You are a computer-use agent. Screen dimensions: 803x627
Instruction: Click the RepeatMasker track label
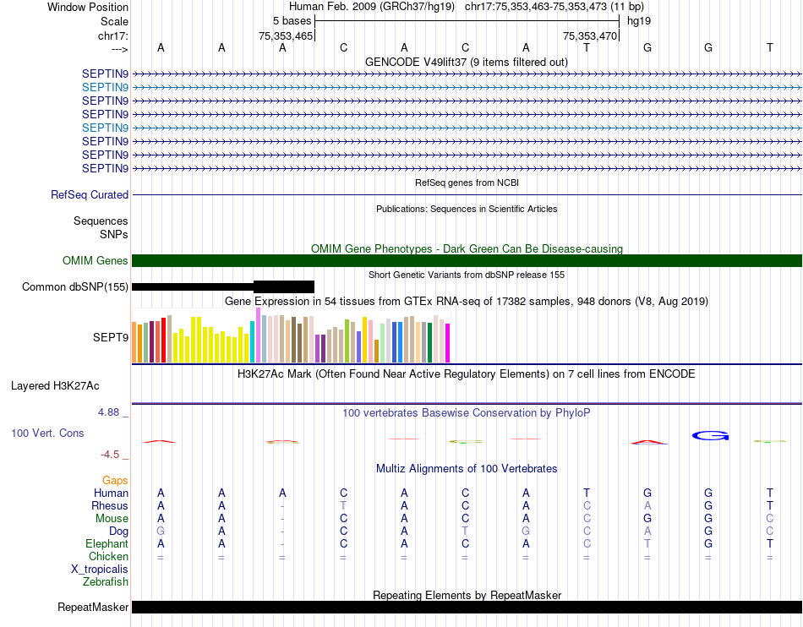click(93, 607)
